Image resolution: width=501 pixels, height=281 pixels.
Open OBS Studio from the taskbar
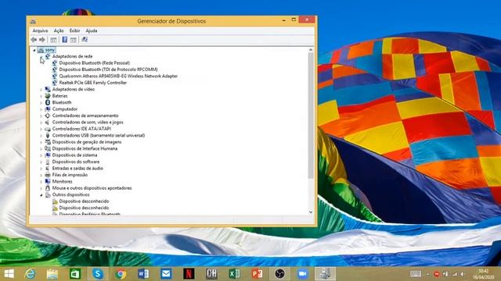click(x=280, y=274)
